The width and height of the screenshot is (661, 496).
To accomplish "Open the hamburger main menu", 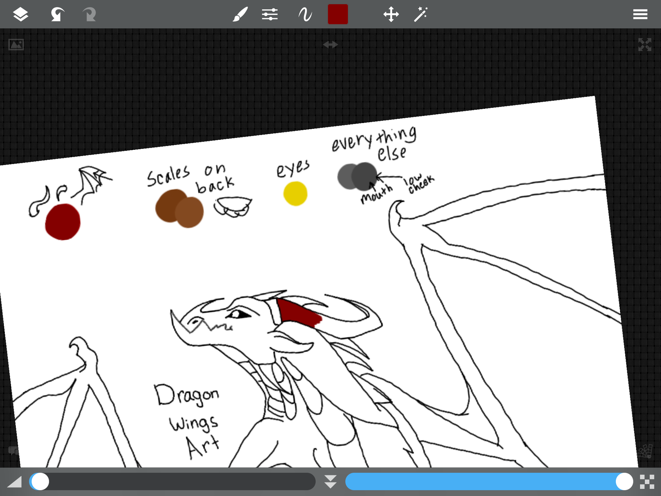I will (x=640, y=14).
